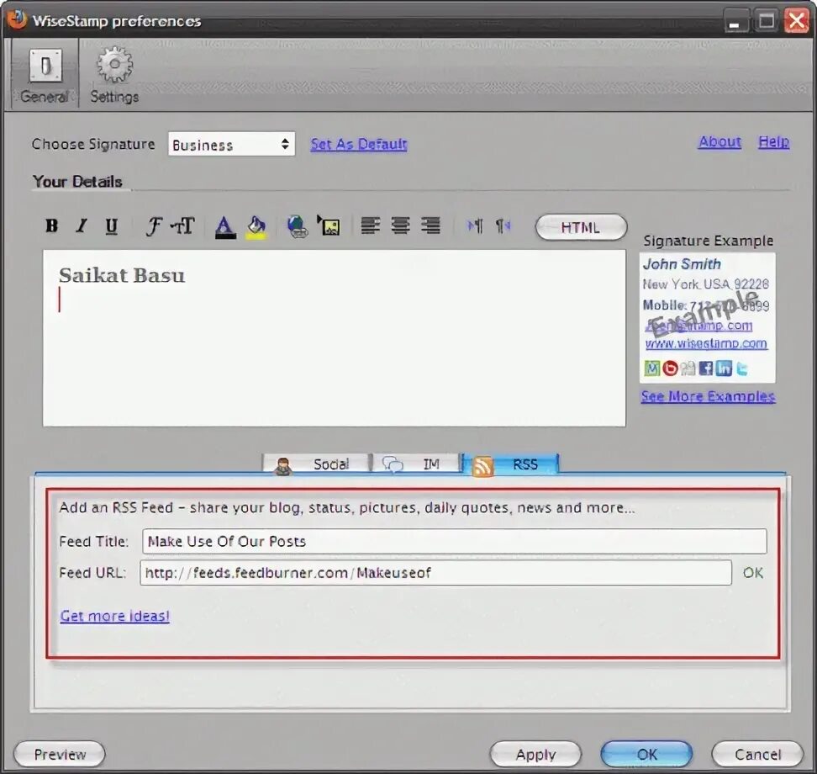The height and width of the screenshot is (774, 817).
Task: Open the See More Examples link
Action: coord(708,396)
